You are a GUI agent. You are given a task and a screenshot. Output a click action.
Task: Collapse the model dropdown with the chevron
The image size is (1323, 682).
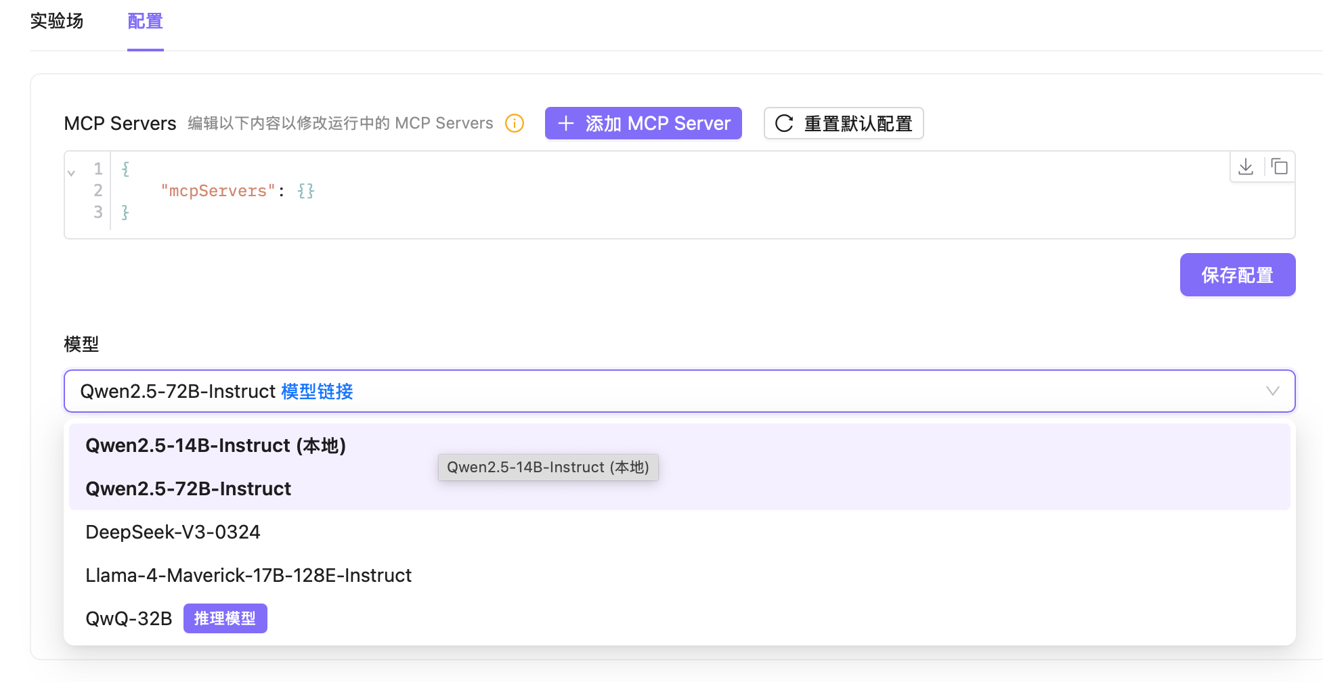[1273, 391]
